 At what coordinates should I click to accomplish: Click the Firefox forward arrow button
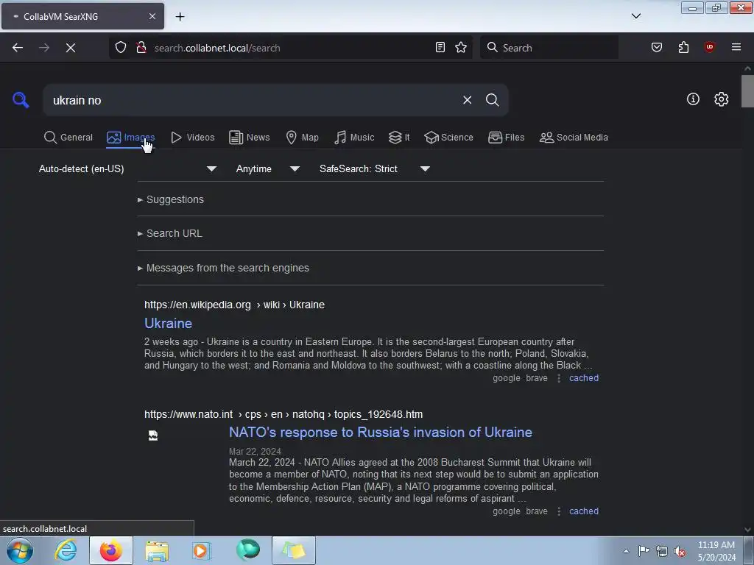[x=44, y=48]
